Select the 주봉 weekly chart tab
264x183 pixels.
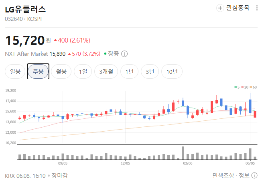38,71
